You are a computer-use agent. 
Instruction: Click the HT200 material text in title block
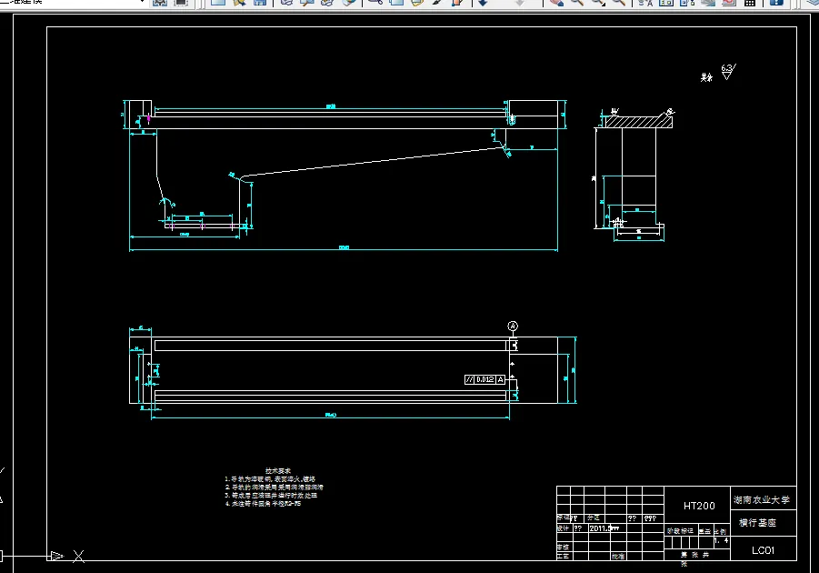coord(699,506)
